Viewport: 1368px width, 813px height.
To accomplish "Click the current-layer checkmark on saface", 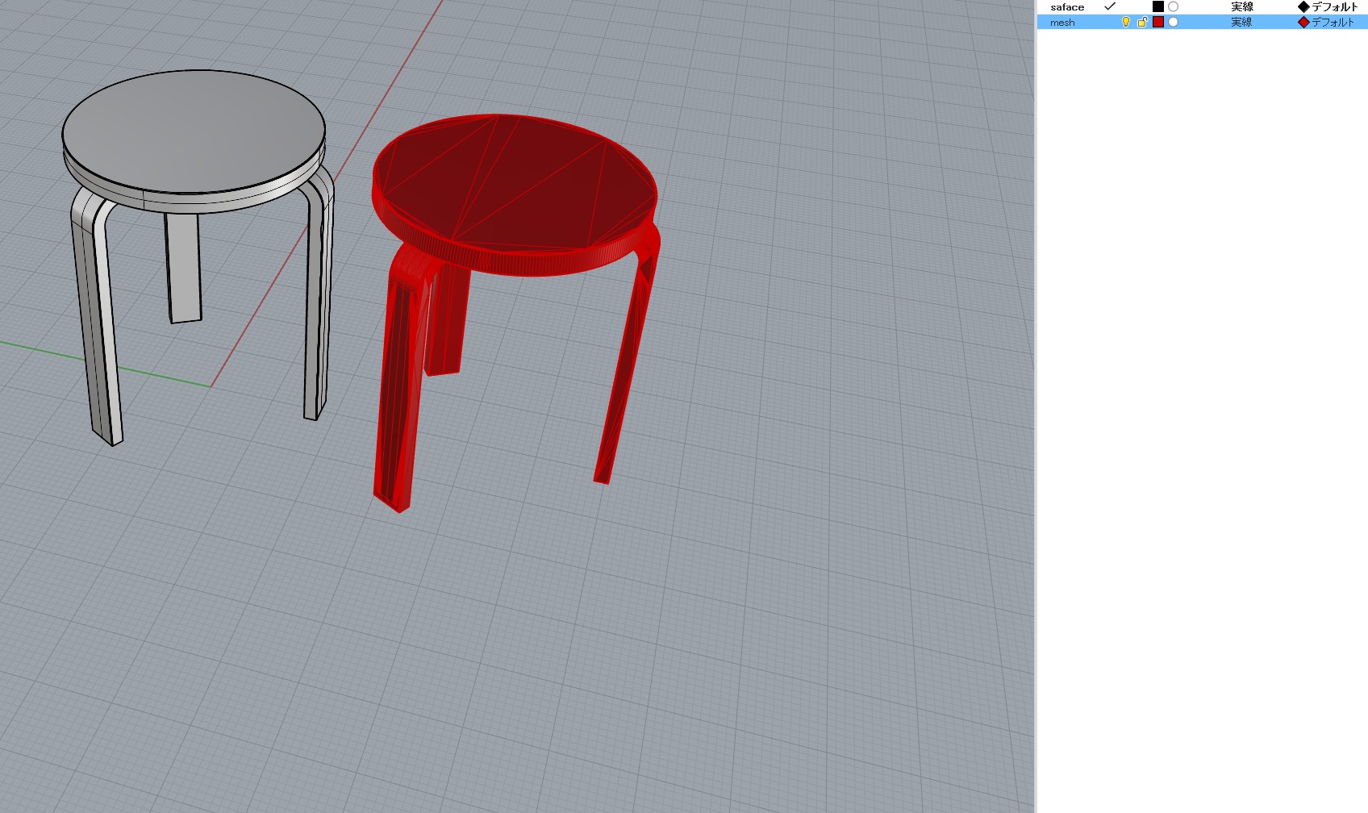I will pyautogui.click(x=1109, y=6).
